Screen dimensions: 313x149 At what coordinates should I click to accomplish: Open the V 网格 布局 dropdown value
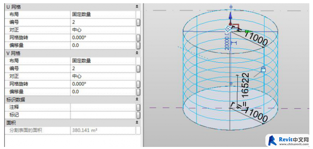[103, 61]
